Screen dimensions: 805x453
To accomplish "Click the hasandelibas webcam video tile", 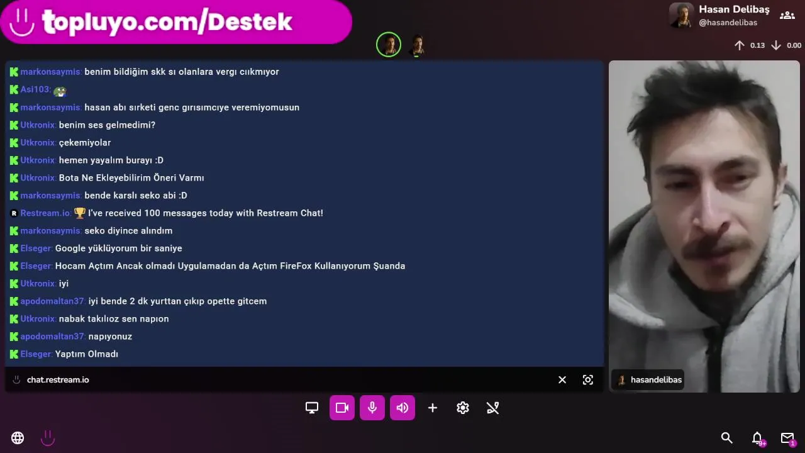I will [x=704, y=226].
